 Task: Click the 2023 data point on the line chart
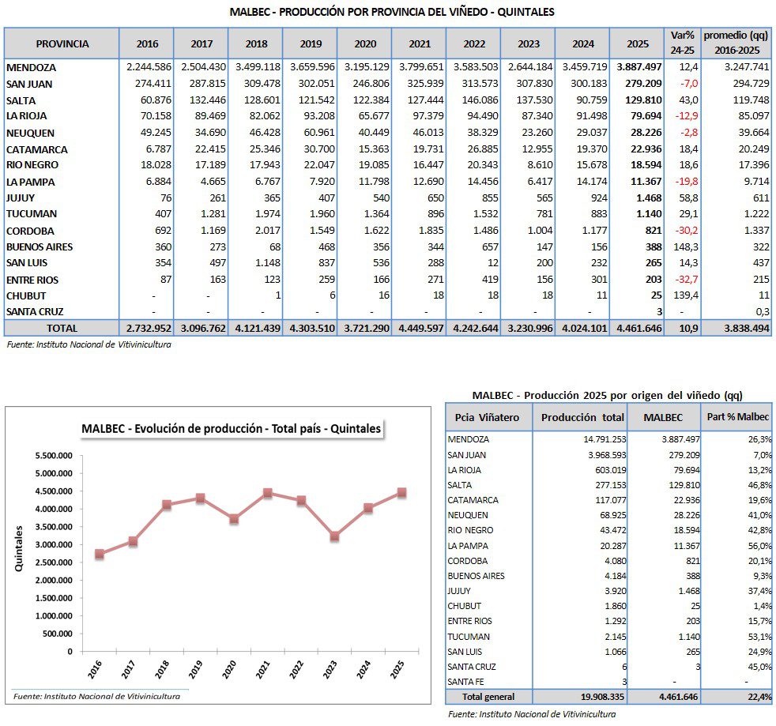point(335,536)
